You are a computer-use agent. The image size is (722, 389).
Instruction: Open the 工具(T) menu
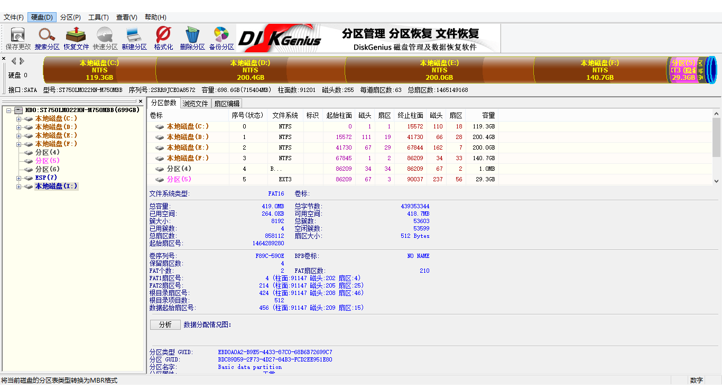click(x=98, y=17)
